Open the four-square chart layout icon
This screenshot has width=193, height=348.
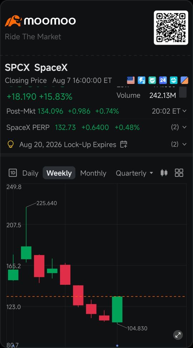pos(179,173)
